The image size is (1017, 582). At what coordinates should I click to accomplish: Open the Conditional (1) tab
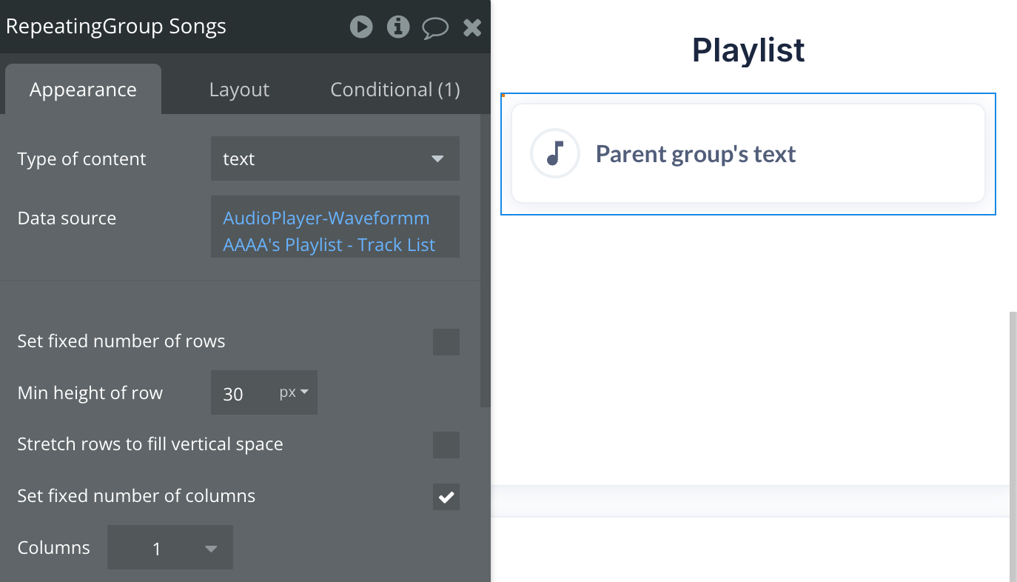[395, 90]
